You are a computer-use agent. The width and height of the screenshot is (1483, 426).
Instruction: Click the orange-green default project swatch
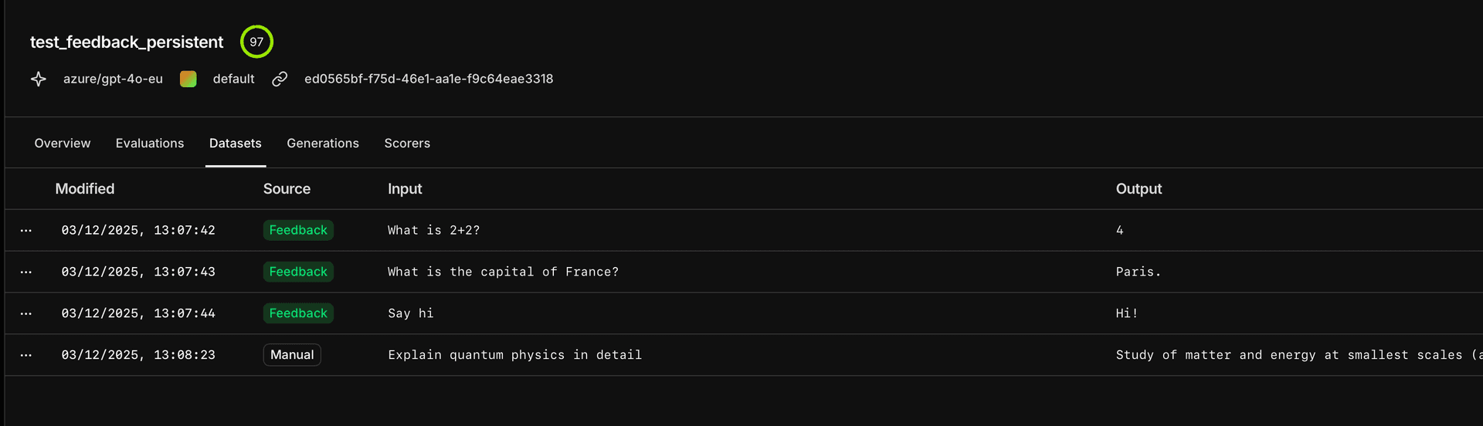tap(188, 79)
